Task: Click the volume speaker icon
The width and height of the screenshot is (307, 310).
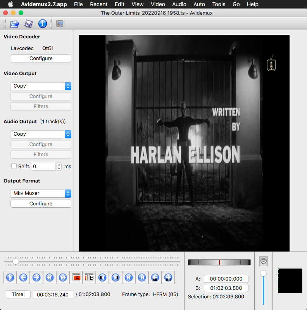Action: 264,261
